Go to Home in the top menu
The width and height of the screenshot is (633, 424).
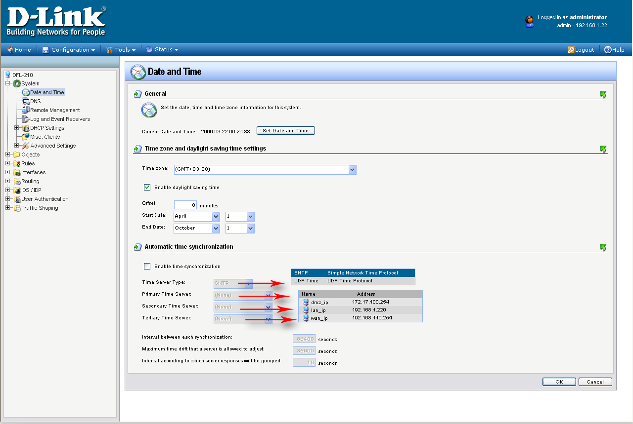(19, 50)
